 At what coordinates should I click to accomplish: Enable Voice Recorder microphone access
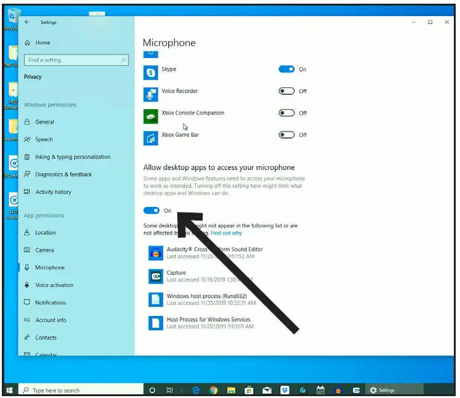(286, 91)
